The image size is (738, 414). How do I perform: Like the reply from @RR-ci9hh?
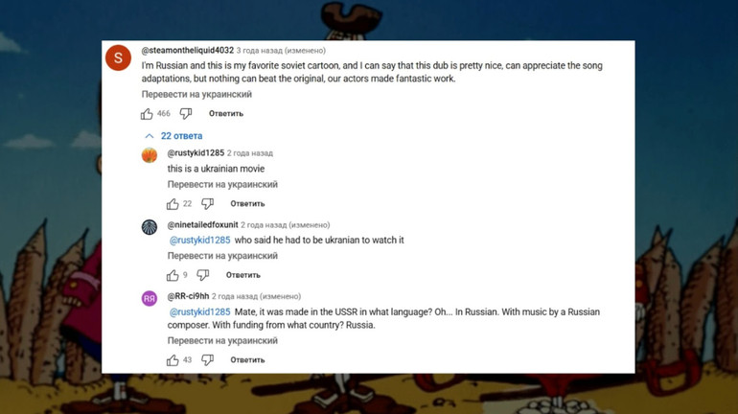[x=173, y=360]
